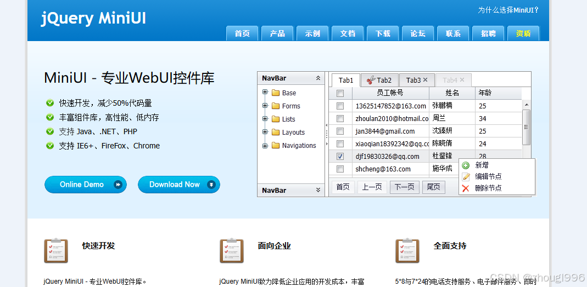
Task: Open the 下载 navigation tab
Action: (383, 33)
